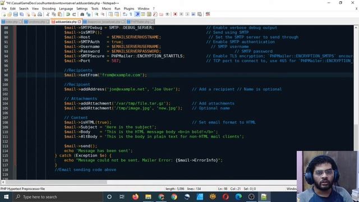Click the 'PHP Hypertext Preprocessor file' status text
This screenshot has height=202, width=359.
pyautogui.click(x=22, y=189)
